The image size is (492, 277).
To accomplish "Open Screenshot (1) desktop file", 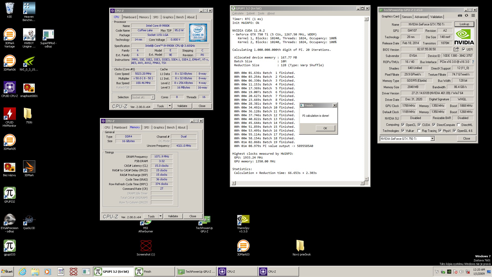I will click(x=146, y=248).
